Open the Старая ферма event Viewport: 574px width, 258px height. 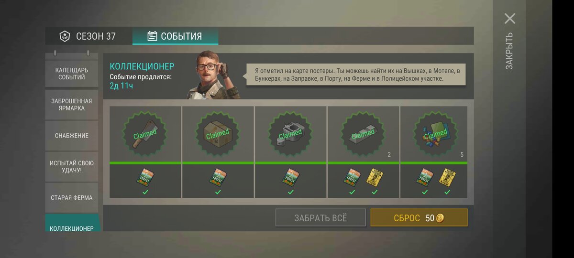pyautogui.click(x=72, y=197)
